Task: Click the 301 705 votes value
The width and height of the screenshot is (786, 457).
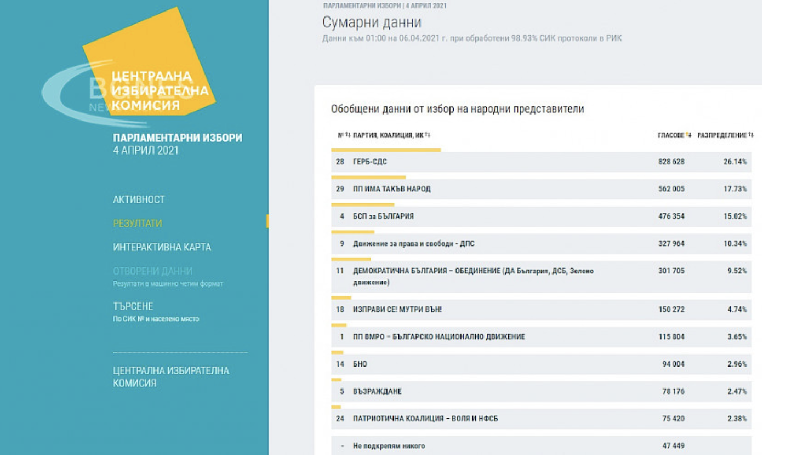Action: tap(671, 271)
